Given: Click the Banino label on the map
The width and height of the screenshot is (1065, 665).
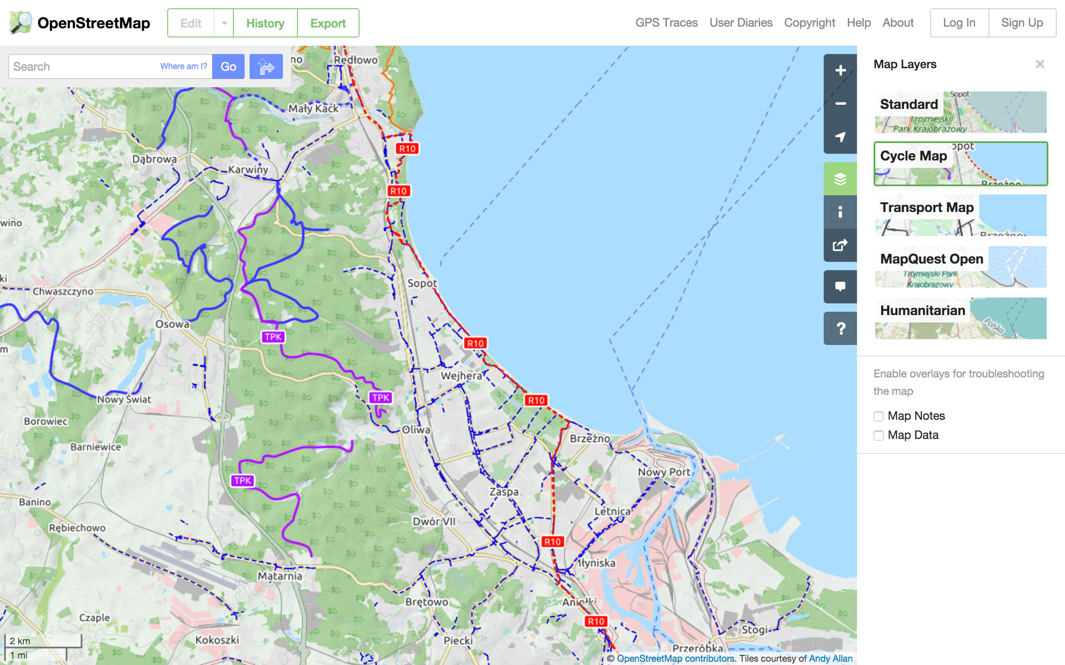Looking at the screenshot, I should (x=35, y=502).
